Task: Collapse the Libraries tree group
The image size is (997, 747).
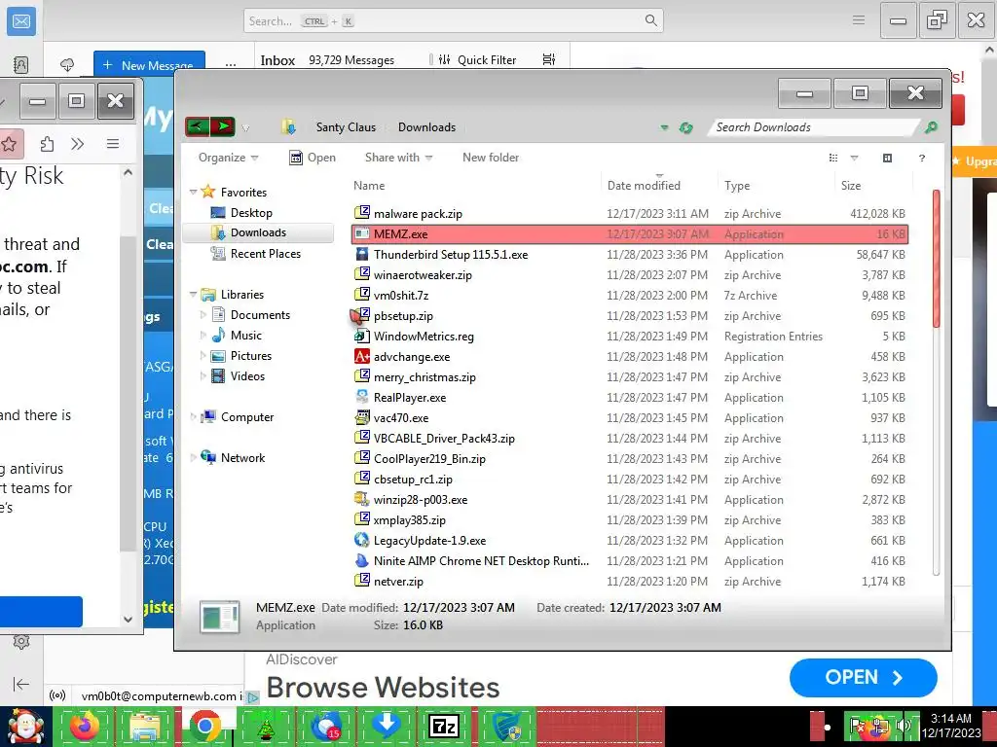Action: (x=193, y=294)
